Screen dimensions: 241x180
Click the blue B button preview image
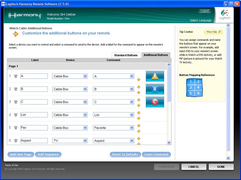(155, 89)
